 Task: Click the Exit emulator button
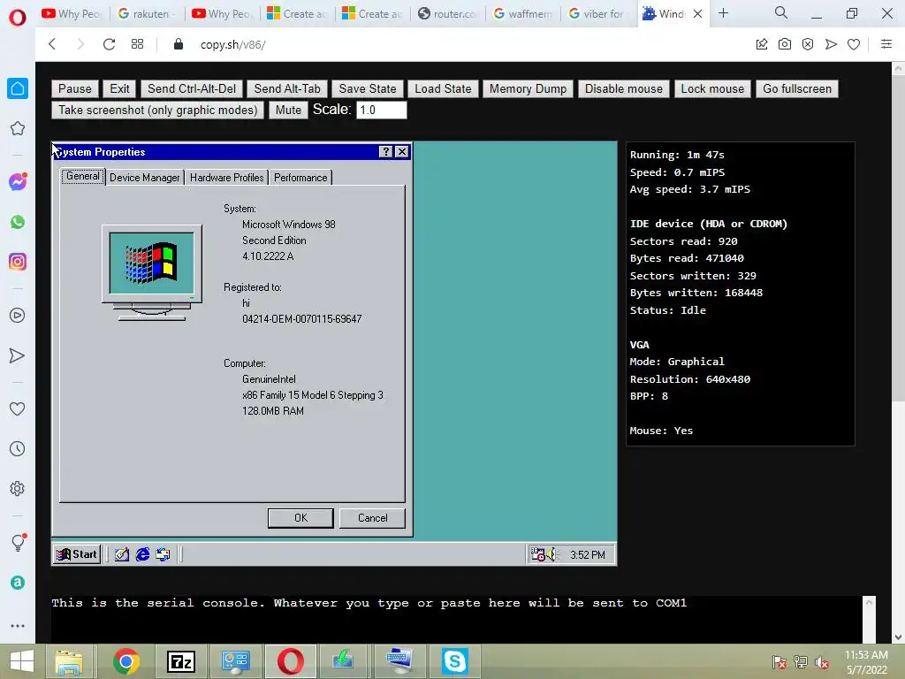click(x=119, y=89)
